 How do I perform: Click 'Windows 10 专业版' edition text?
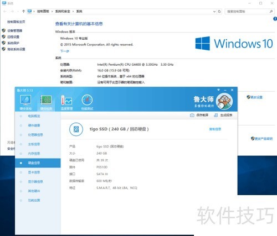click(74, 38)
